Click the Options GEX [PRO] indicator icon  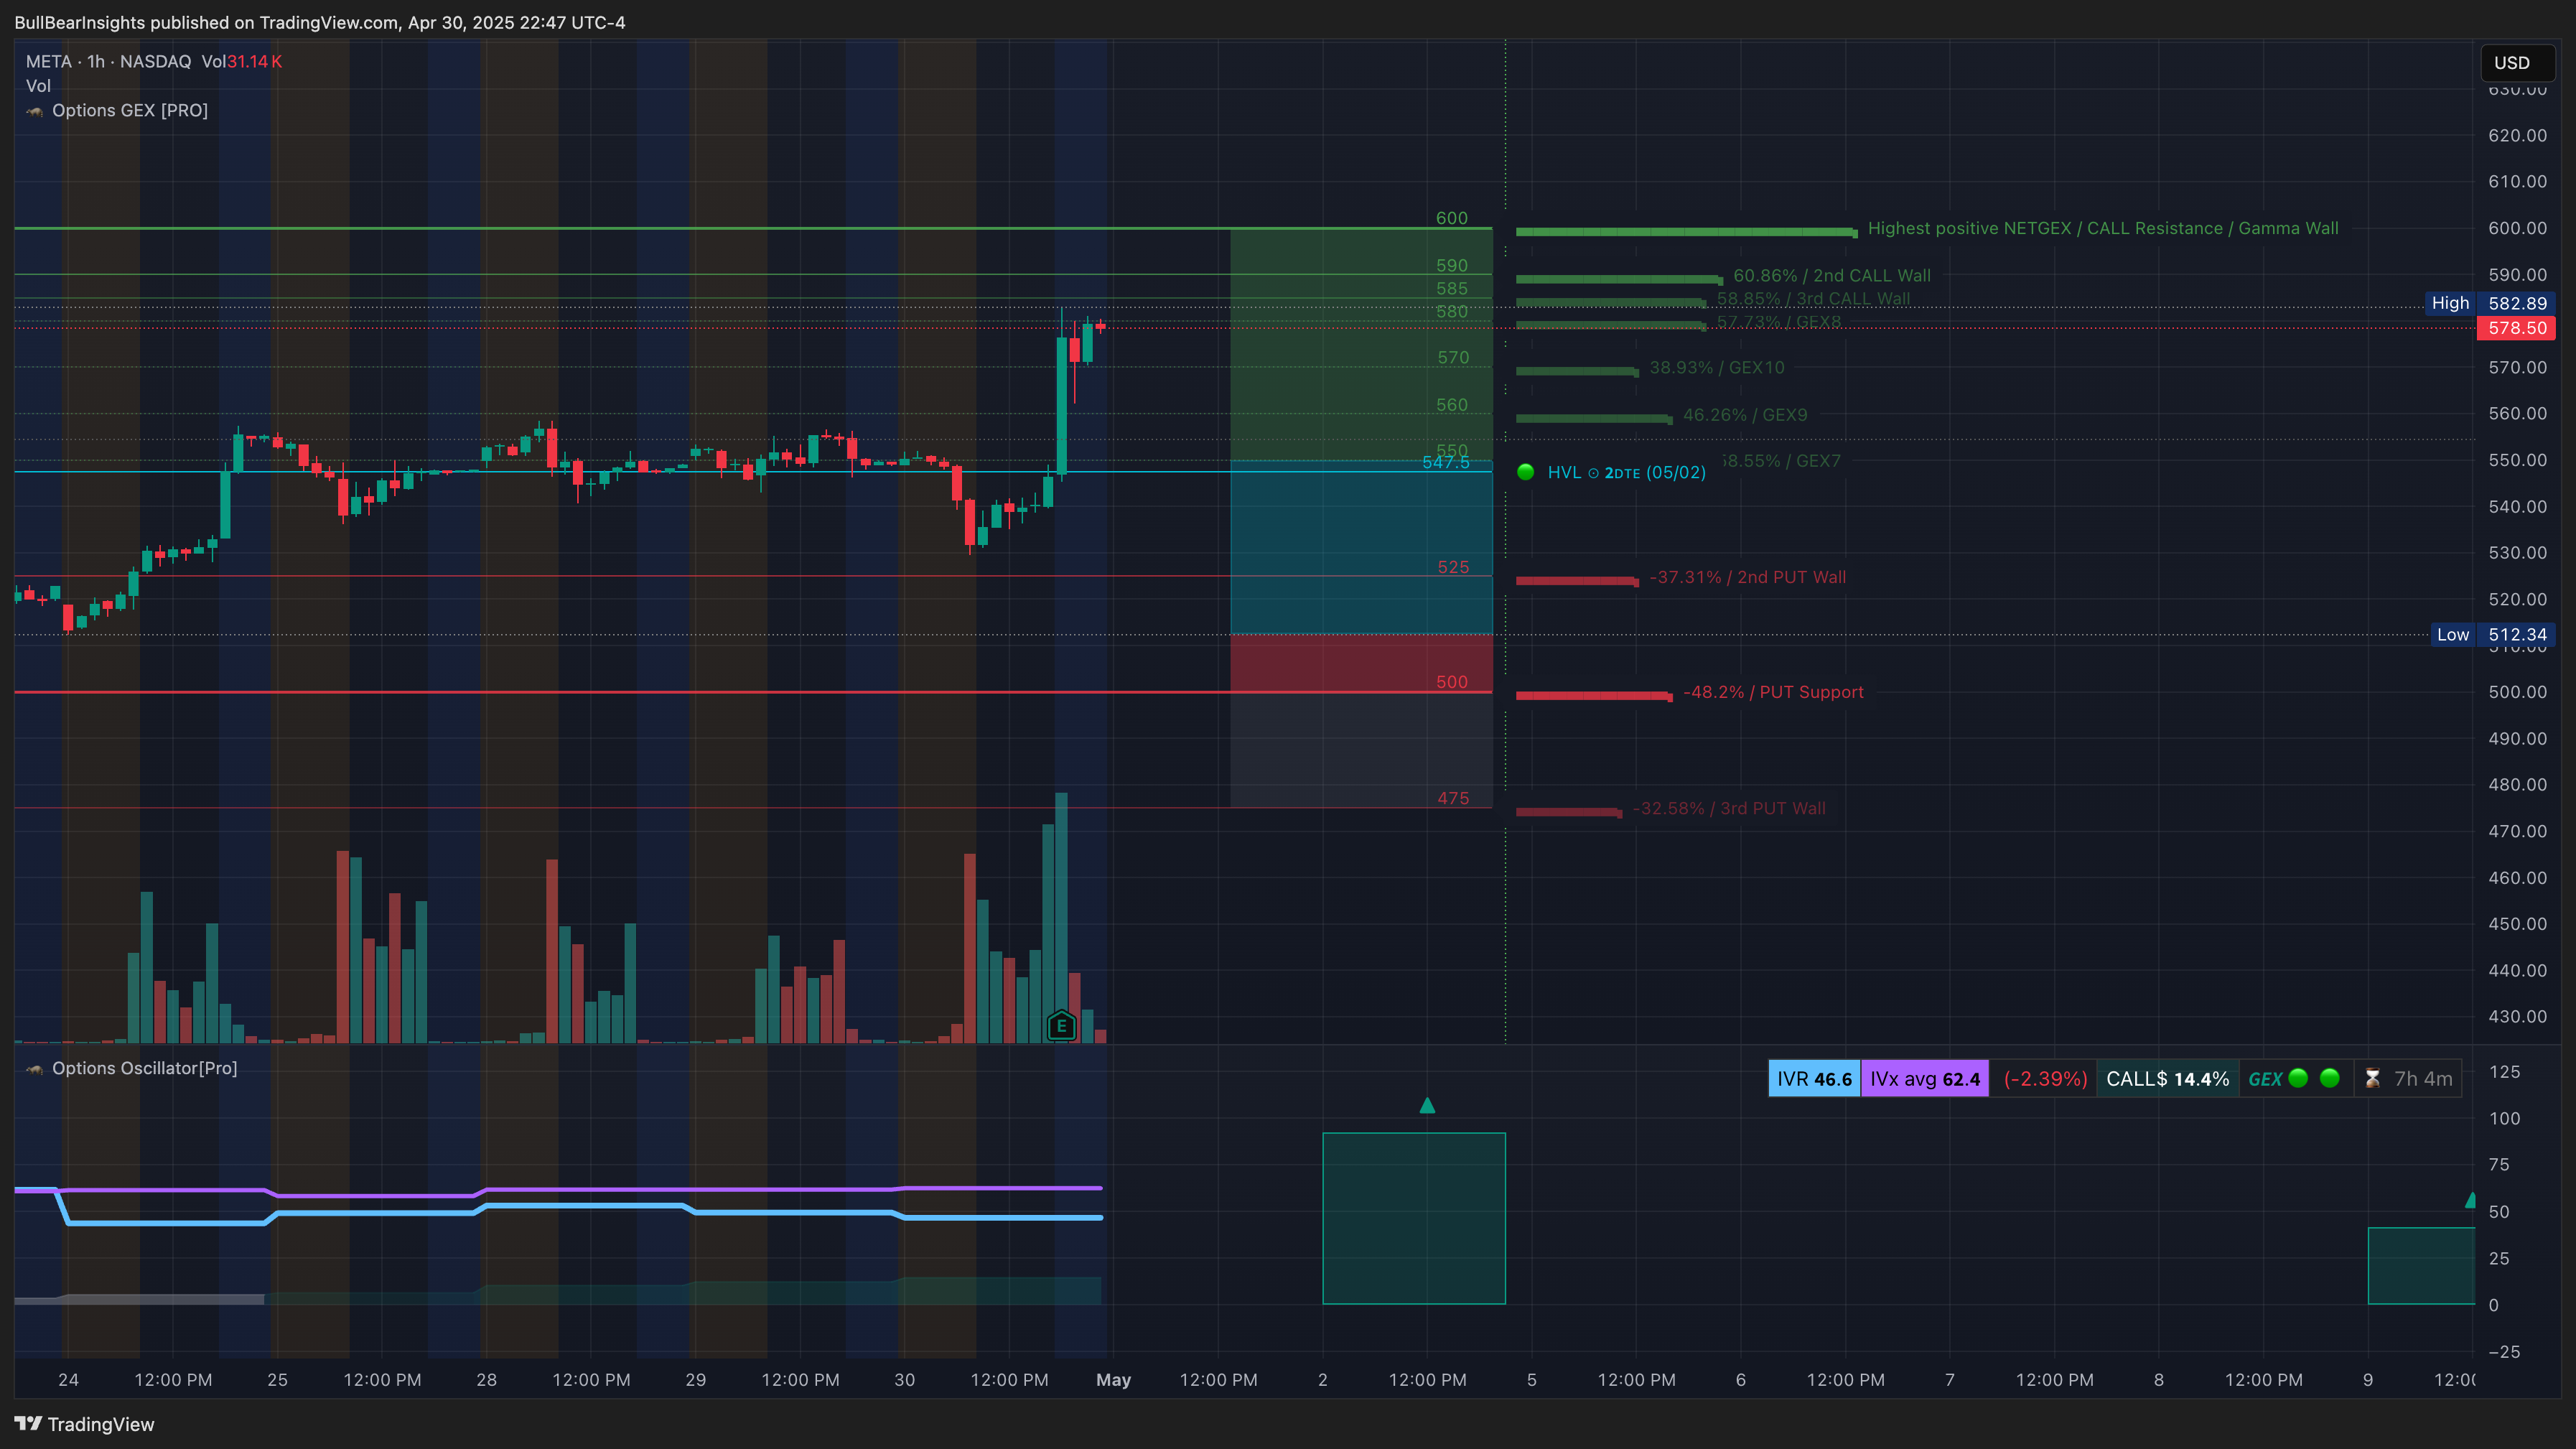35,111
